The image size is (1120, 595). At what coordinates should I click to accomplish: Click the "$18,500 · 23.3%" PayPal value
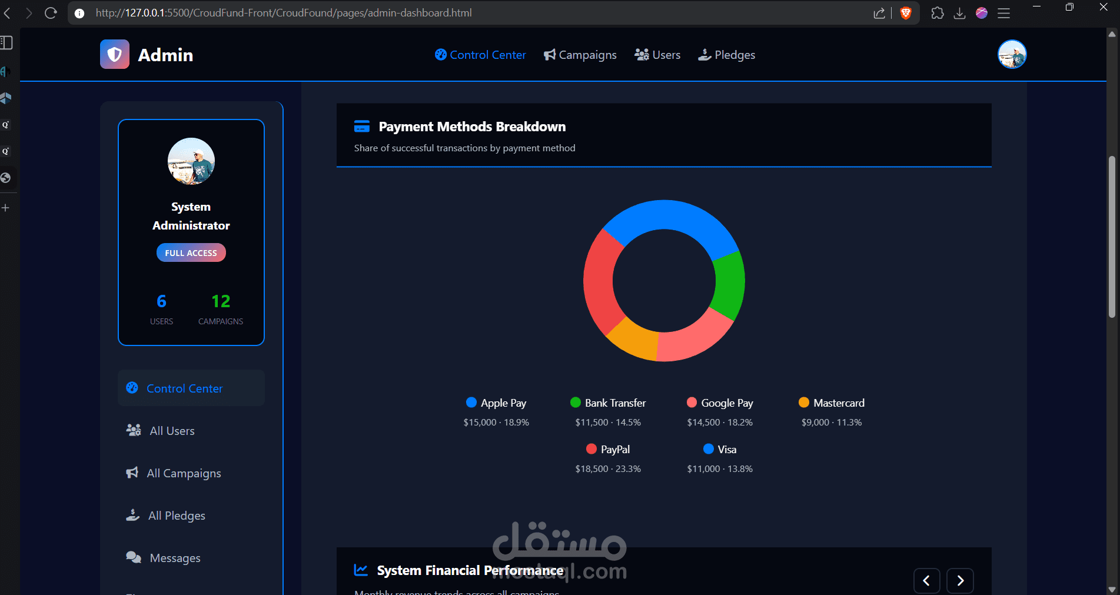tap(608, 468)
